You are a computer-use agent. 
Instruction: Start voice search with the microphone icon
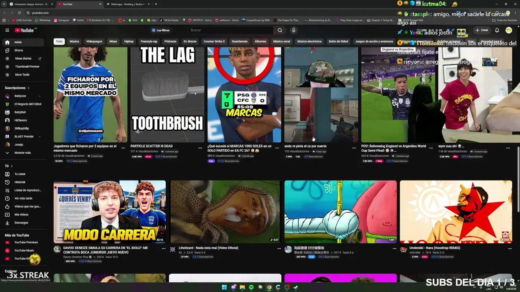coord(293,30)
